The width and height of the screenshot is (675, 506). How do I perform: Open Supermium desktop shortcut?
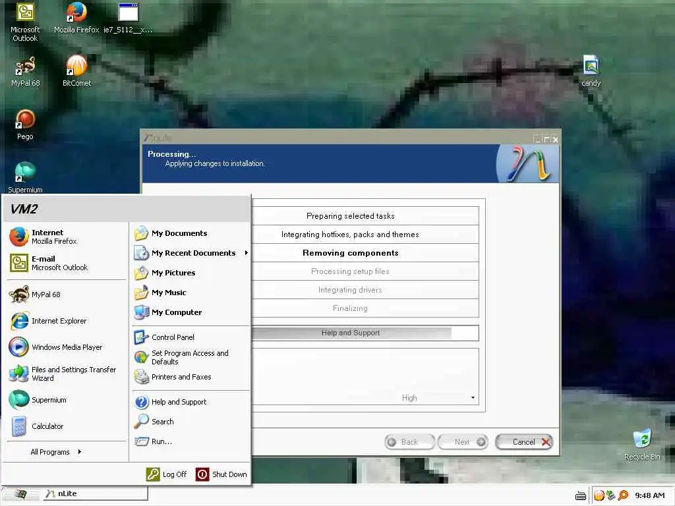[x=25, y=177]
